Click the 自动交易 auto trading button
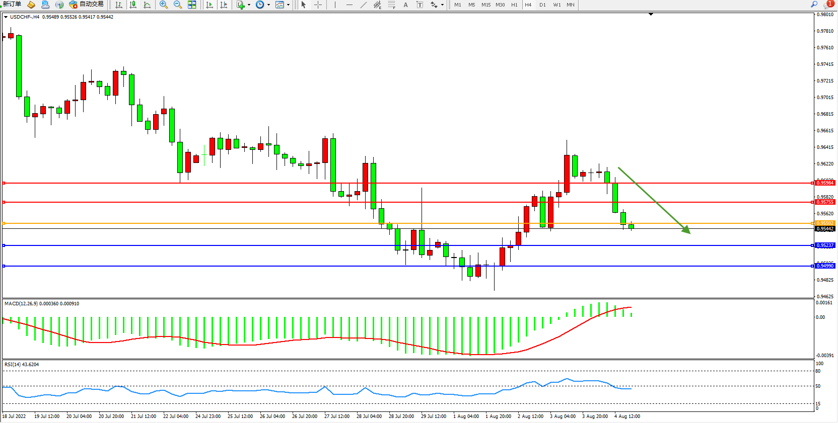This screenshot has width=838, height=423. 87,4
